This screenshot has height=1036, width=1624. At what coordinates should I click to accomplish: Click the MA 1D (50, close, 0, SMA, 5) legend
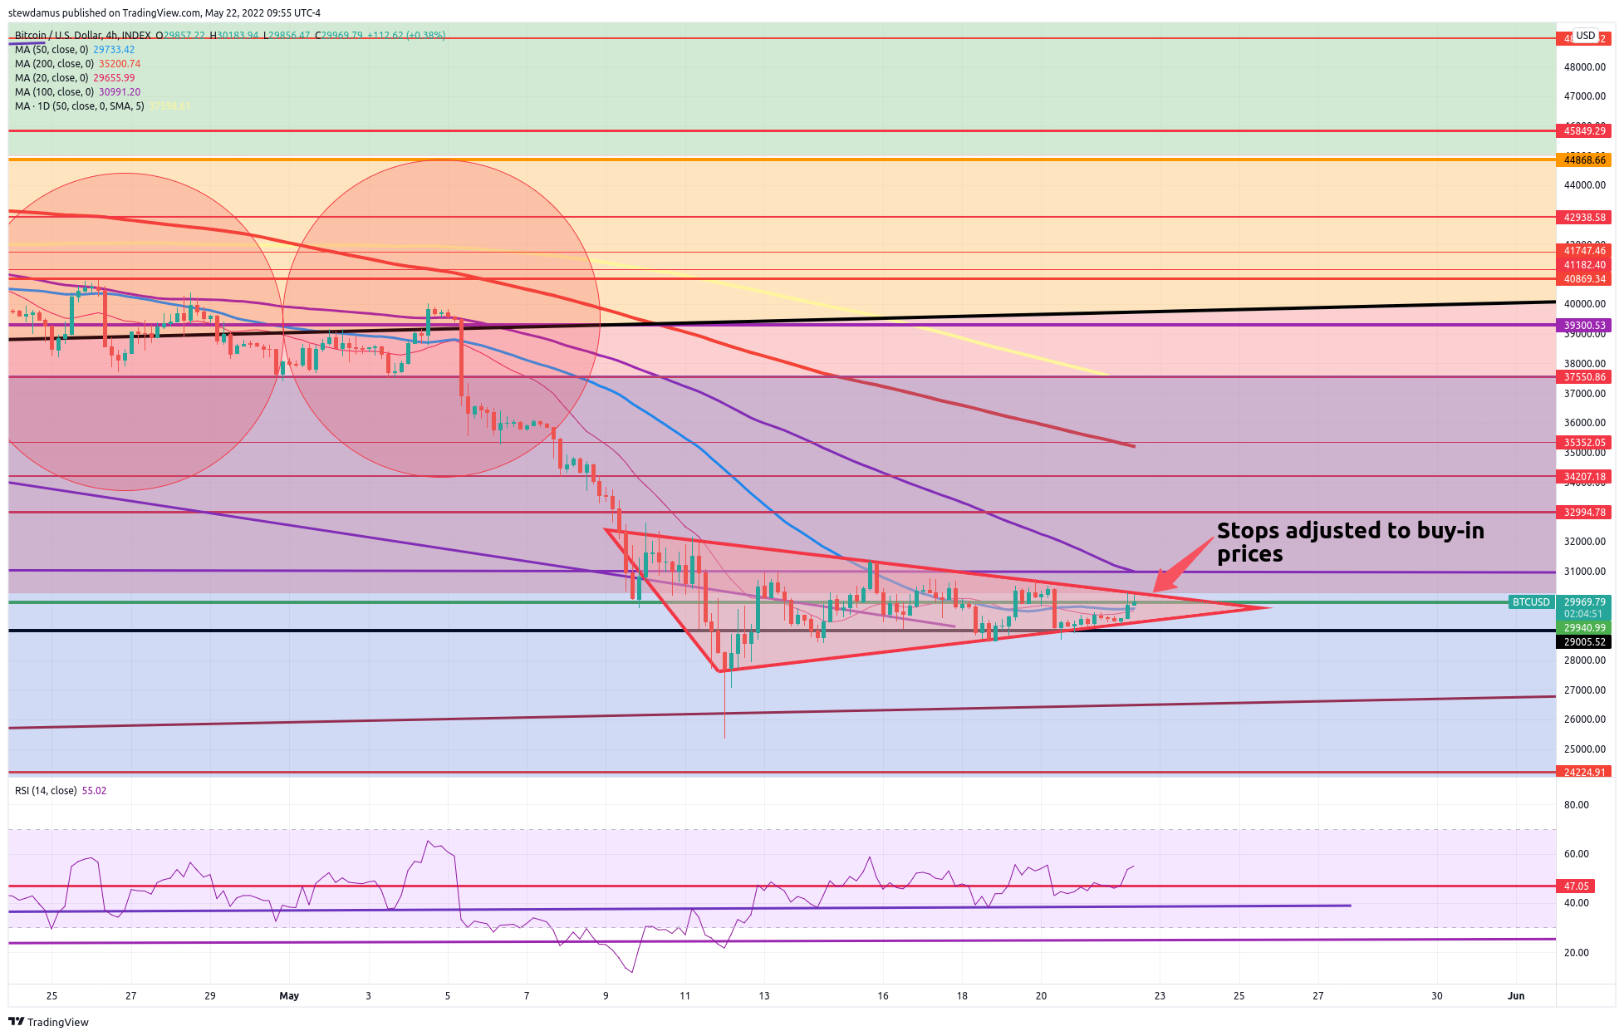tap(79, 106)
